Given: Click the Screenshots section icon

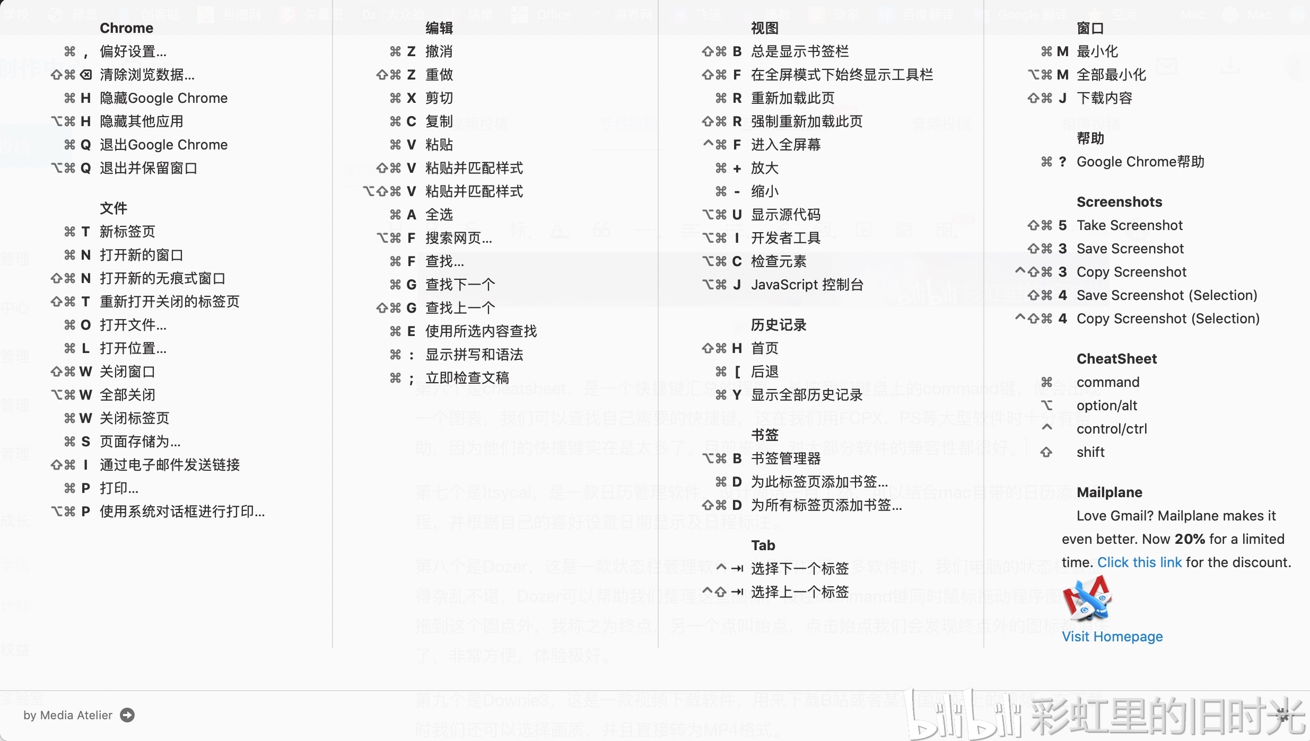Looking at the screenshot, I should pyautogui.click(x=1119, y=201).
